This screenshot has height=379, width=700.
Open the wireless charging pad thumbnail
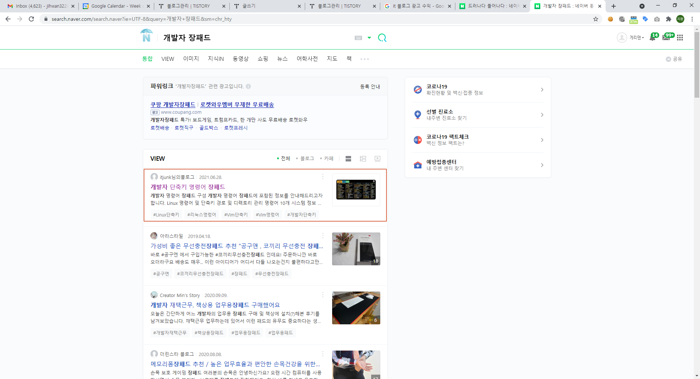pyautogui.click(x=356, y=249)
